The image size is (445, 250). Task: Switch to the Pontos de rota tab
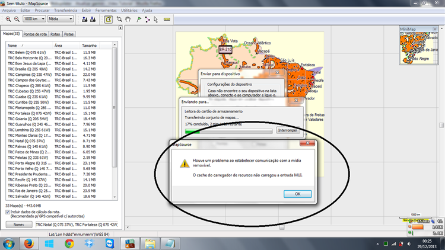[35, 34]
